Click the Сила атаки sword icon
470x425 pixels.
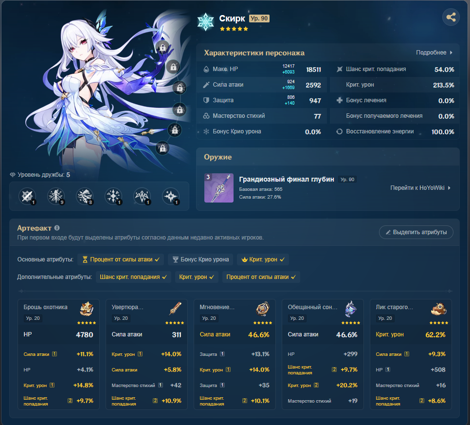point(206,85)
